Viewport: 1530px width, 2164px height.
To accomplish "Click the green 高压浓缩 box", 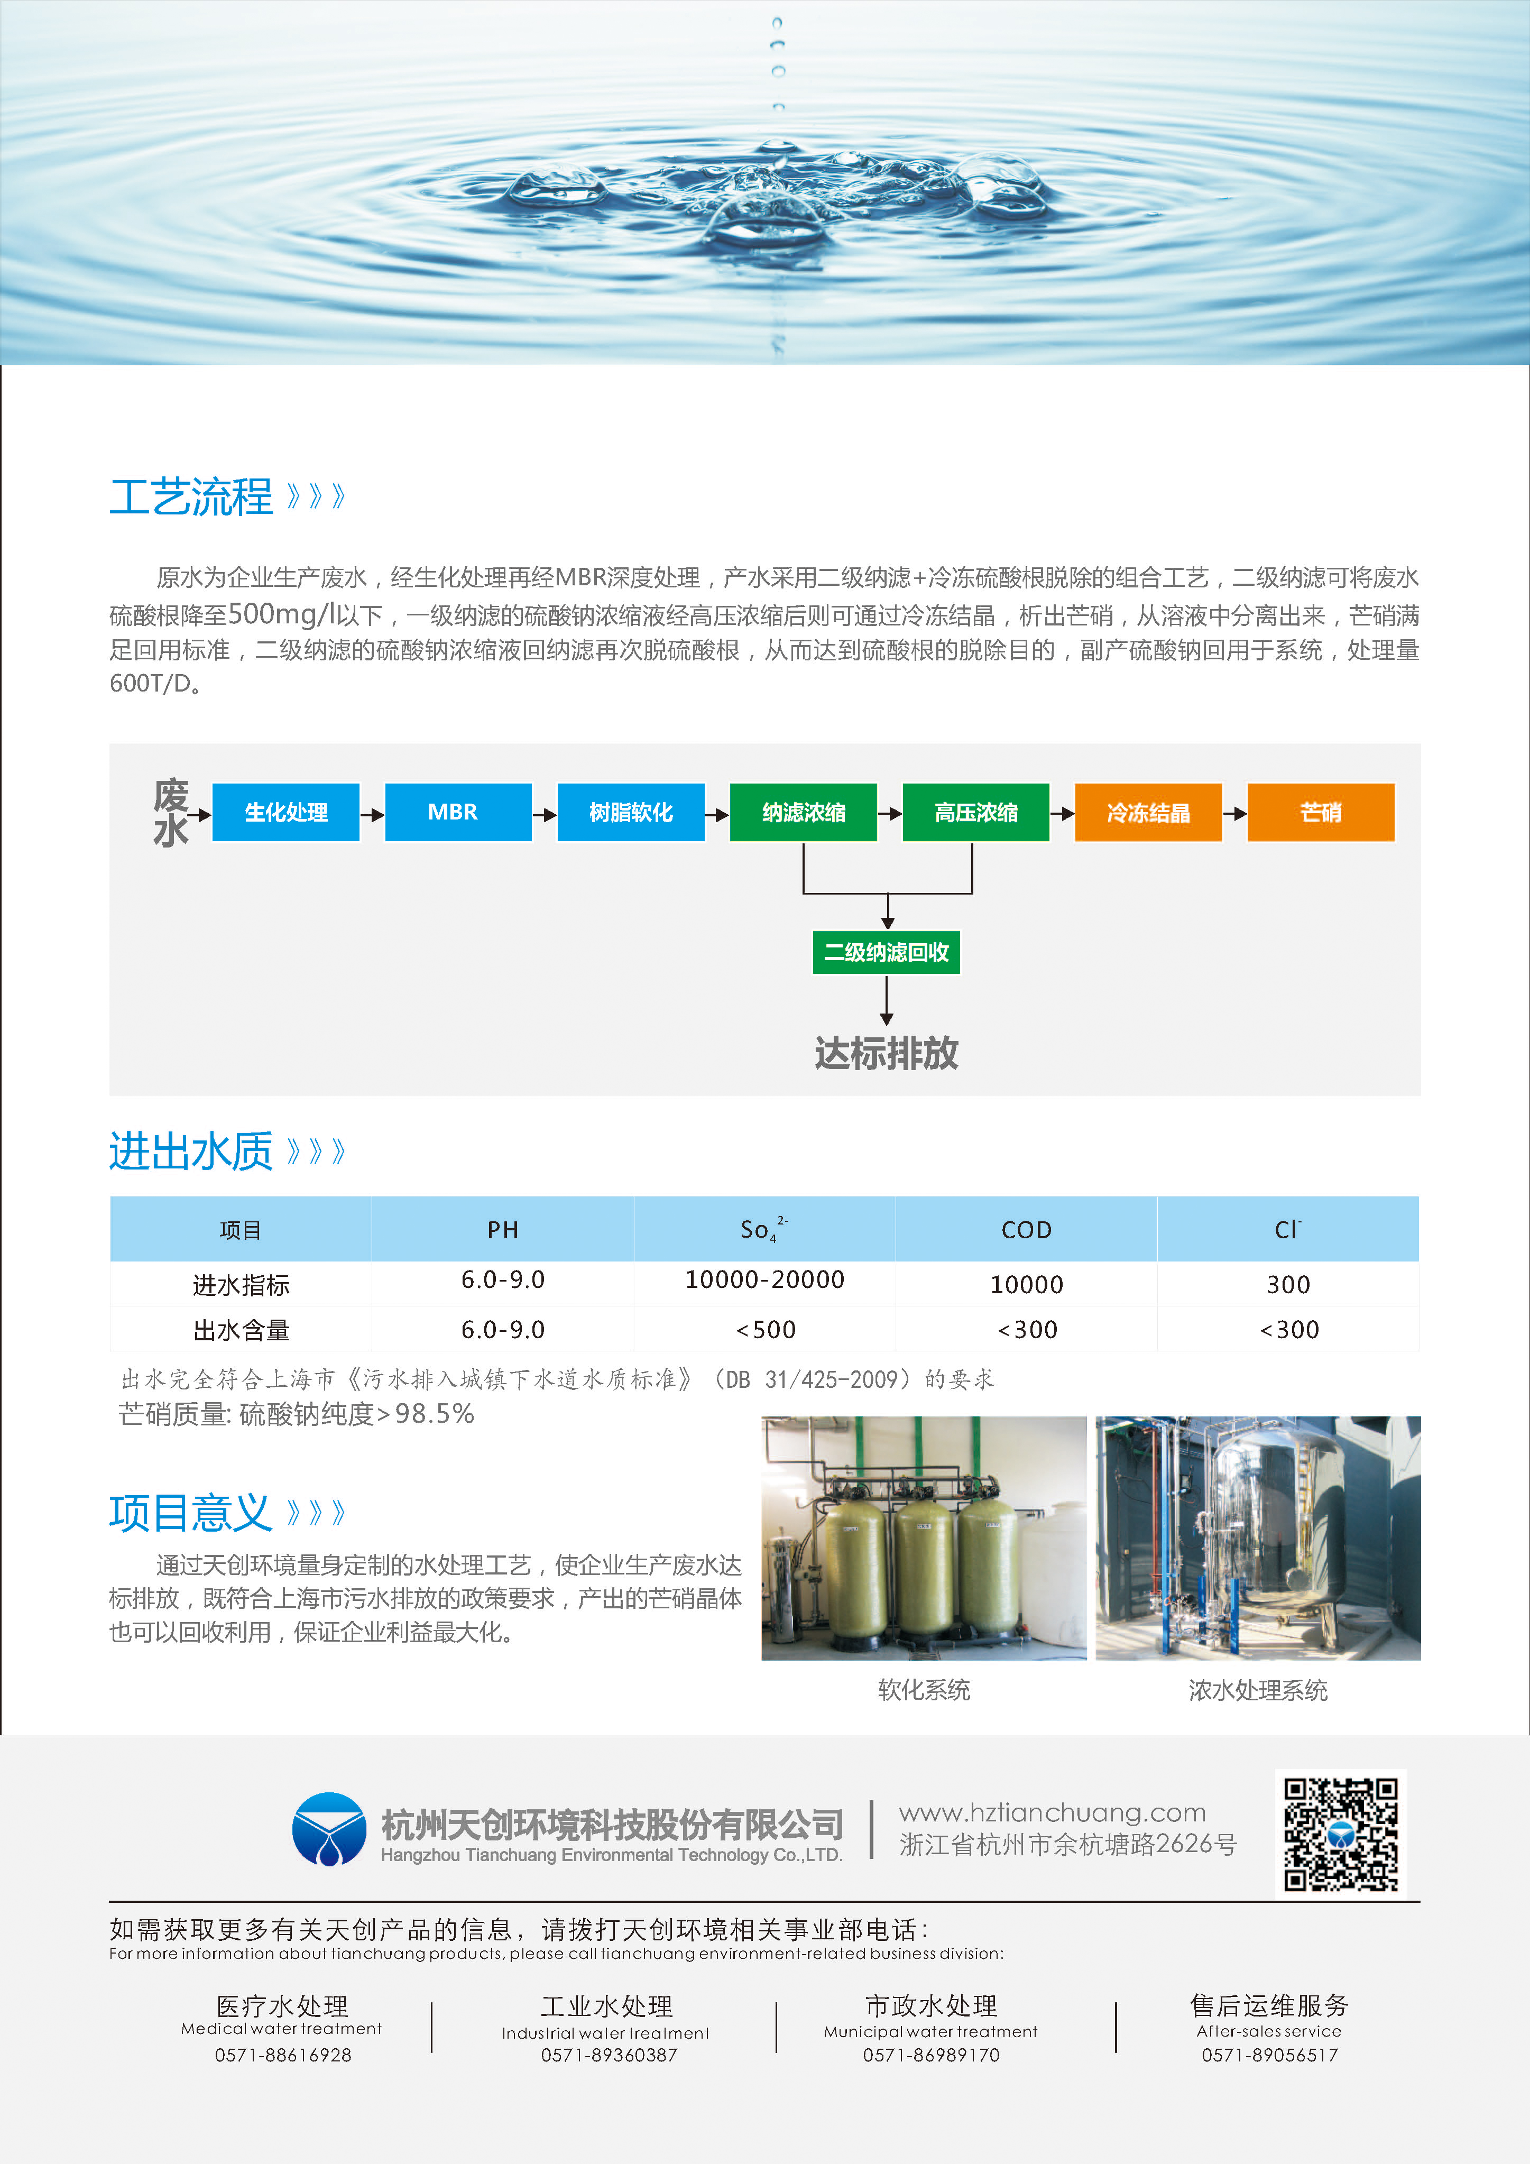I will point(976,812).
